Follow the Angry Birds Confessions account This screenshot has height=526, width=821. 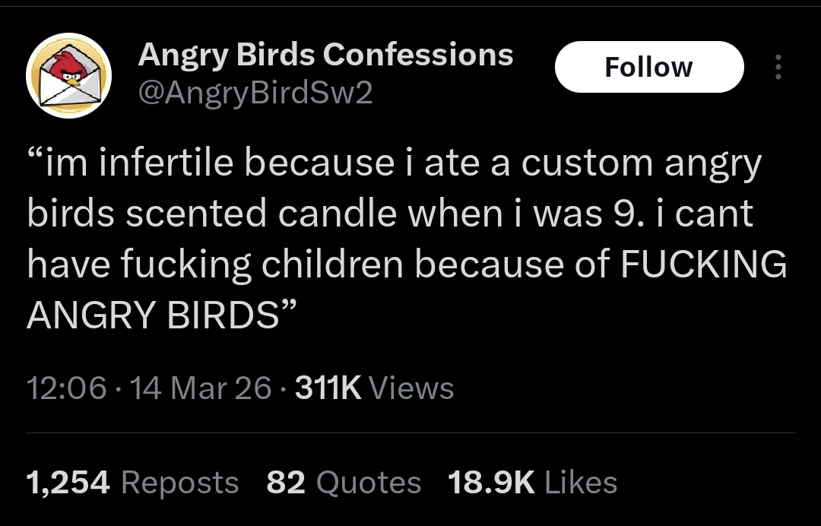[x=649, y=67]
